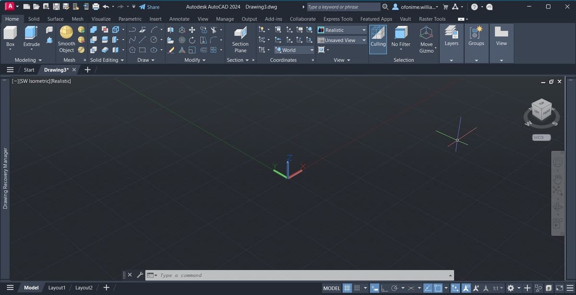Screen dimensions: 576x295
Task: Toggle snap mode dots in status bar
Action: (x=357, y=288)
